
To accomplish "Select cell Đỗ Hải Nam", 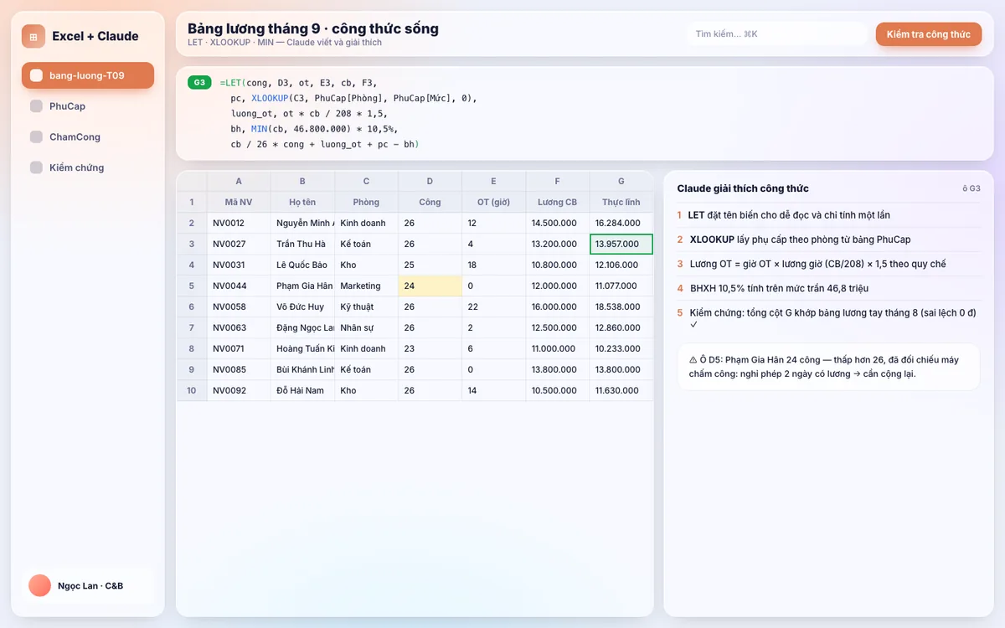I will [x=302, y=390].
